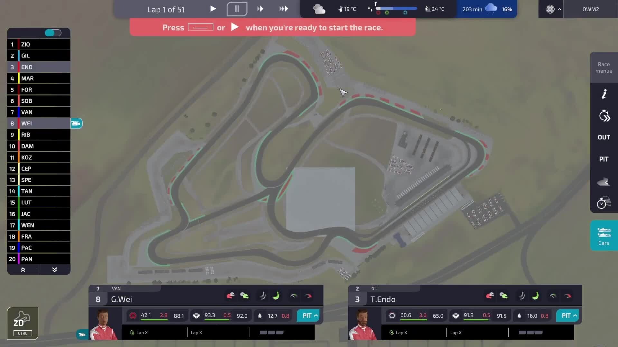Select the red helmet driving style for T.Endo
This screenshot has width=618, height=347.
click(x=490, y=296)
